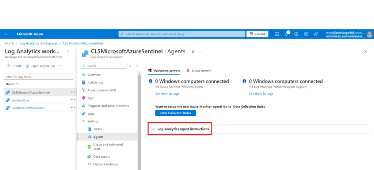Open the account avatar menu
Viewport: 374px width, 170px height.
coord(370,34)
